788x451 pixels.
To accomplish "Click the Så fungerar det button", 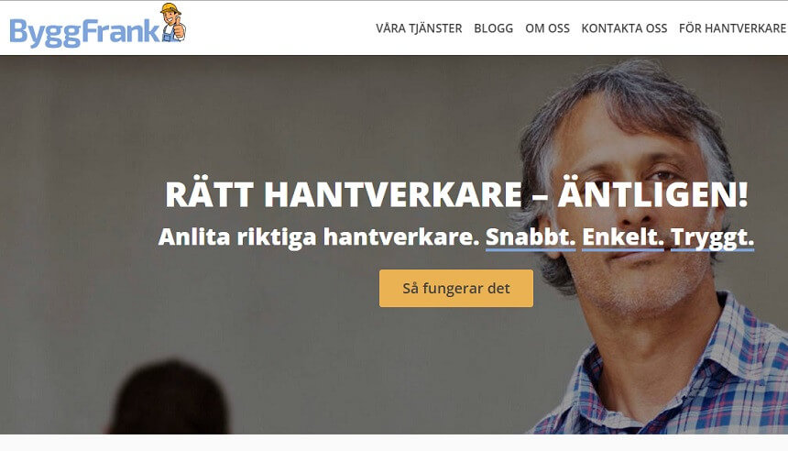I will pos(455,288).
